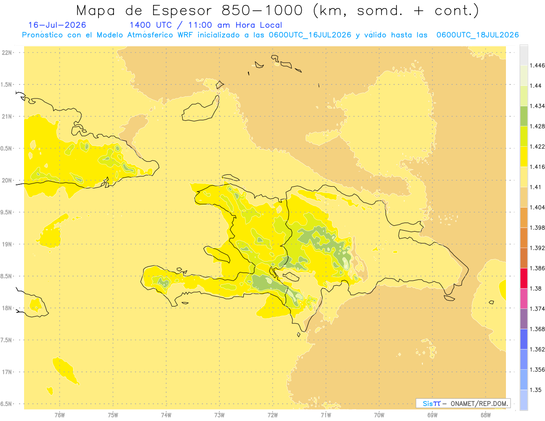Click the "1.416" colorbar value
The height and width of the screenshot is (421, 545).
538,167
